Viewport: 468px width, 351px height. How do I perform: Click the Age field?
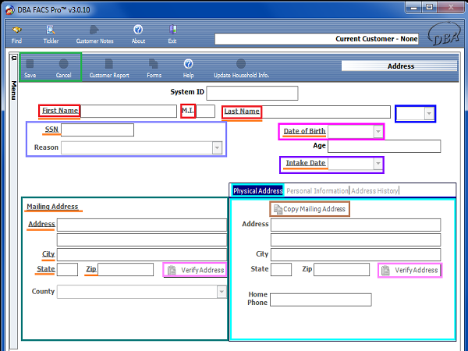point(384,147)
